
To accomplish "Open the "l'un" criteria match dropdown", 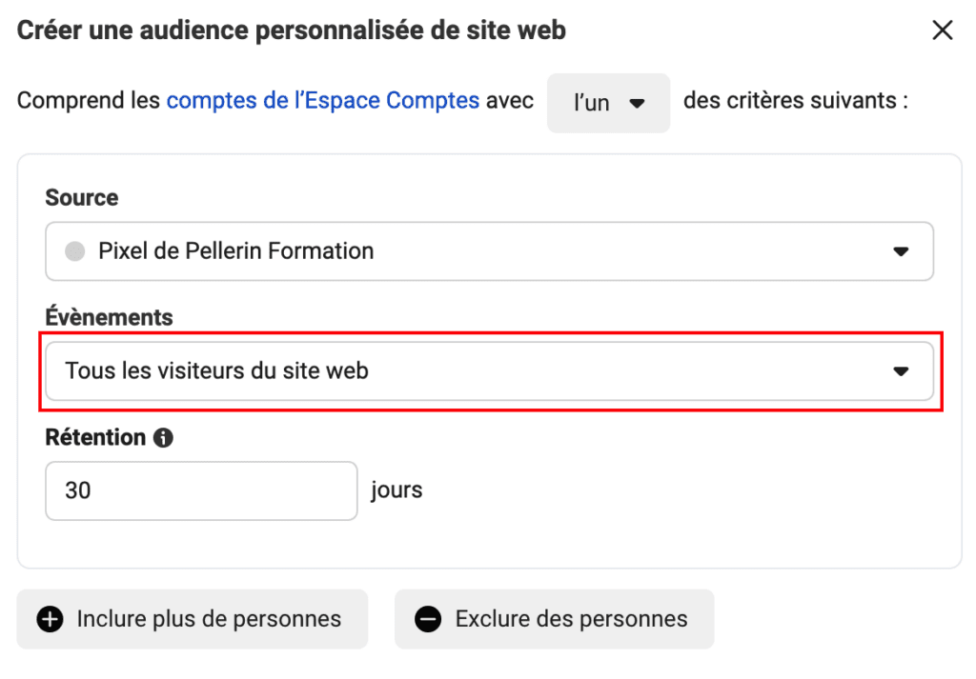I will click(x=608, y=103).
